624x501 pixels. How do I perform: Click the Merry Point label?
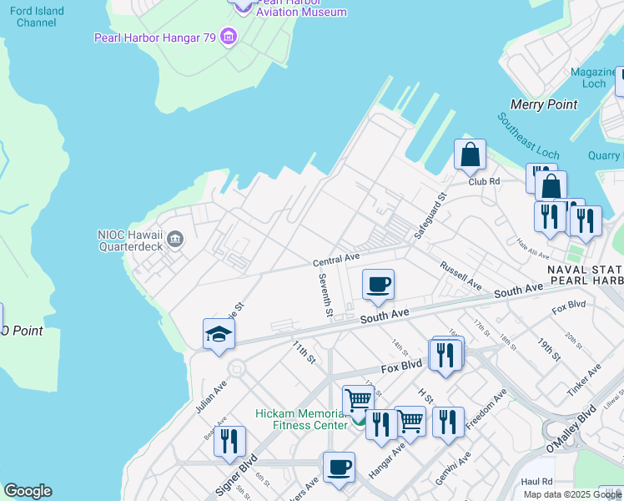(544, 104)
